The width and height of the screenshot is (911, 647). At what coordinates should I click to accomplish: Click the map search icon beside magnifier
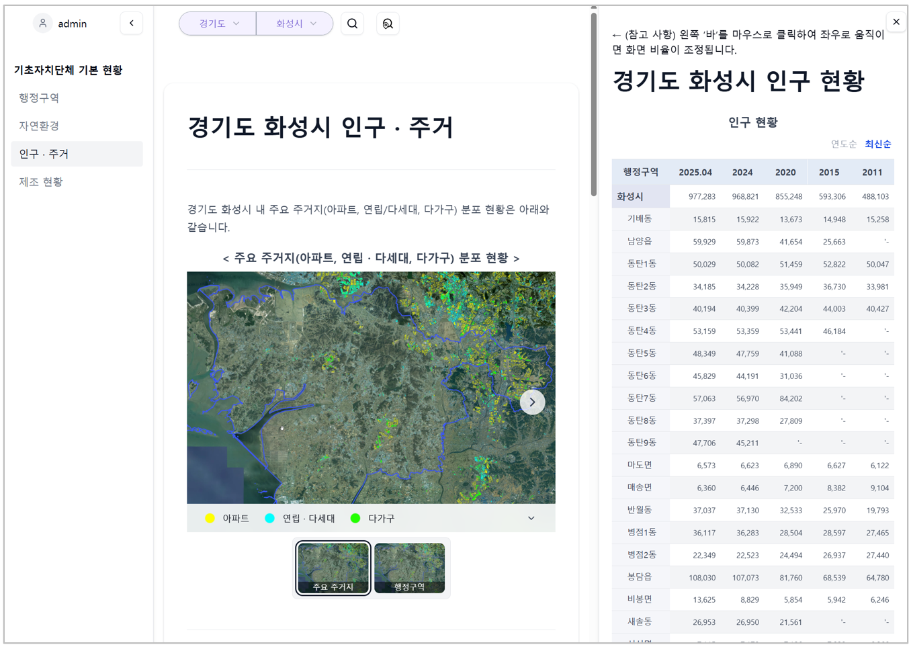(388, 24)
